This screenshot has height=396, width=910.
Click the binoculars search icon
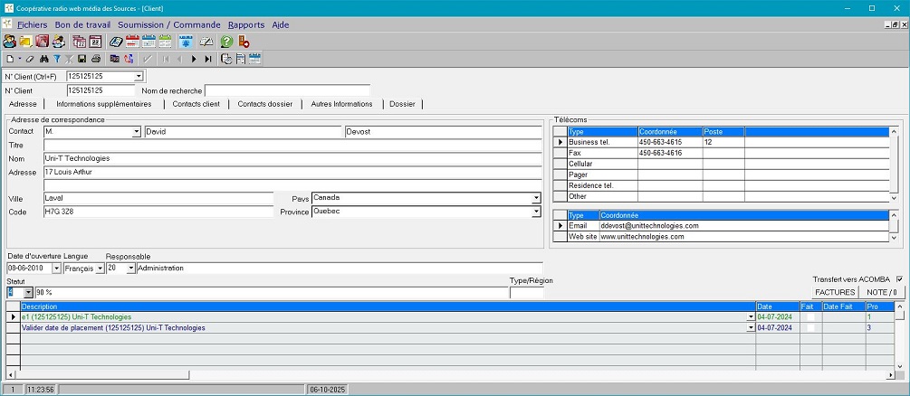[43, 59]
